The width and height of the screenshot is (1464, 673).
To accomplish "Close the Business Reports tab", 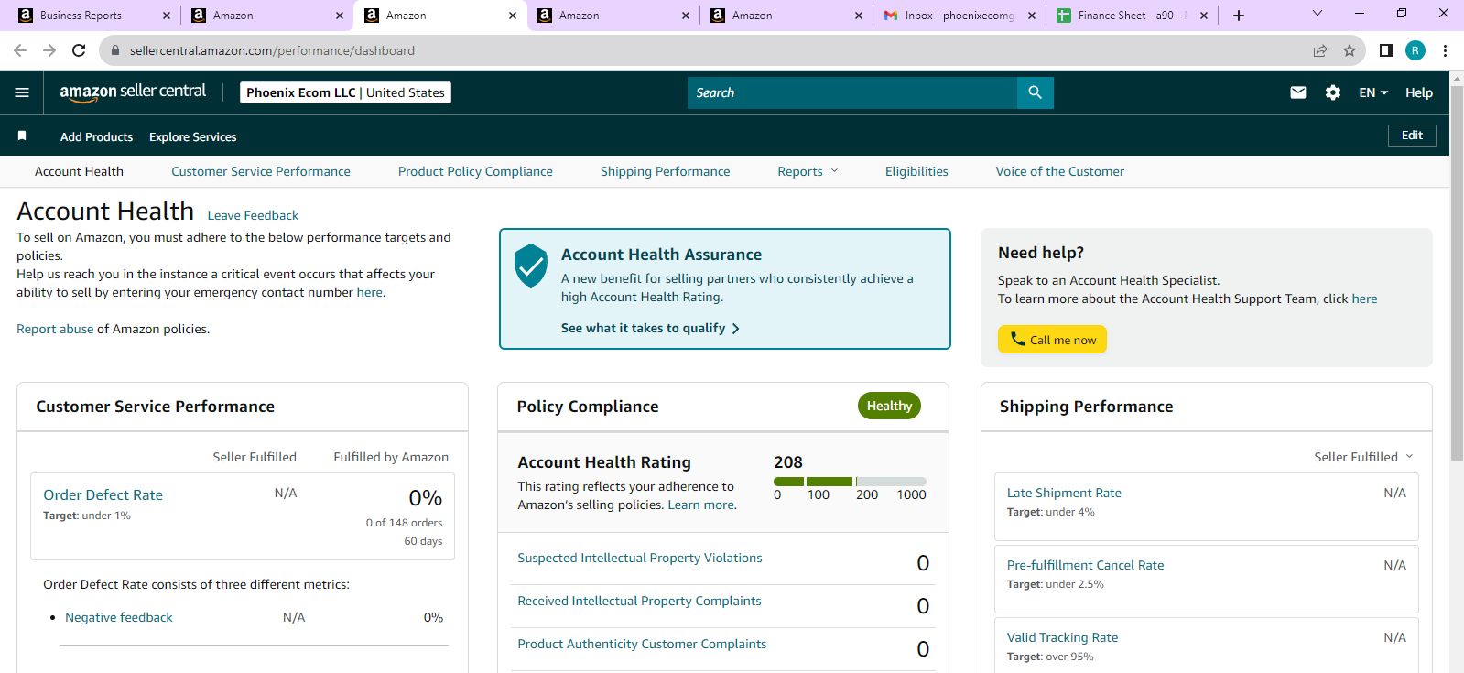I will (166, 16).
